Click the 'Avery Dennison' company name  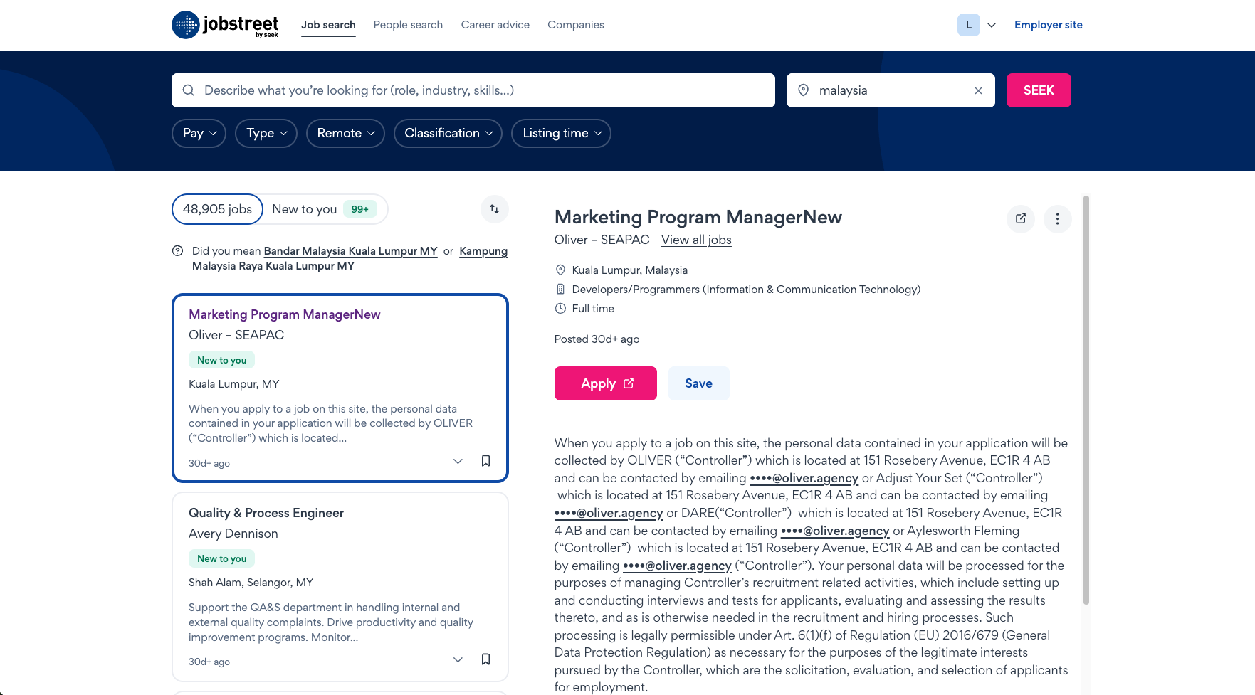pos(233,534)
